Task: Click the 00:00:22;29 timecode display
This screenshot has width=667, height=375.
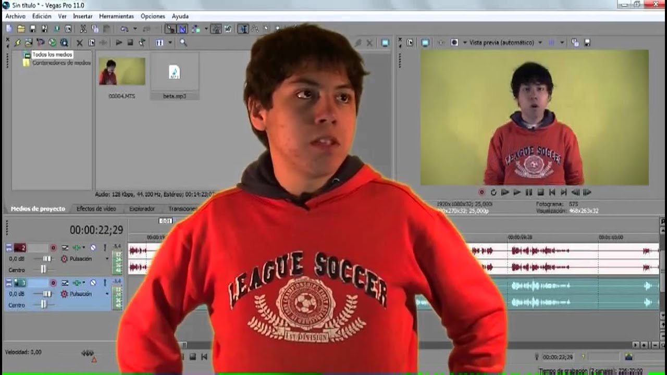Action: (96, 230)
